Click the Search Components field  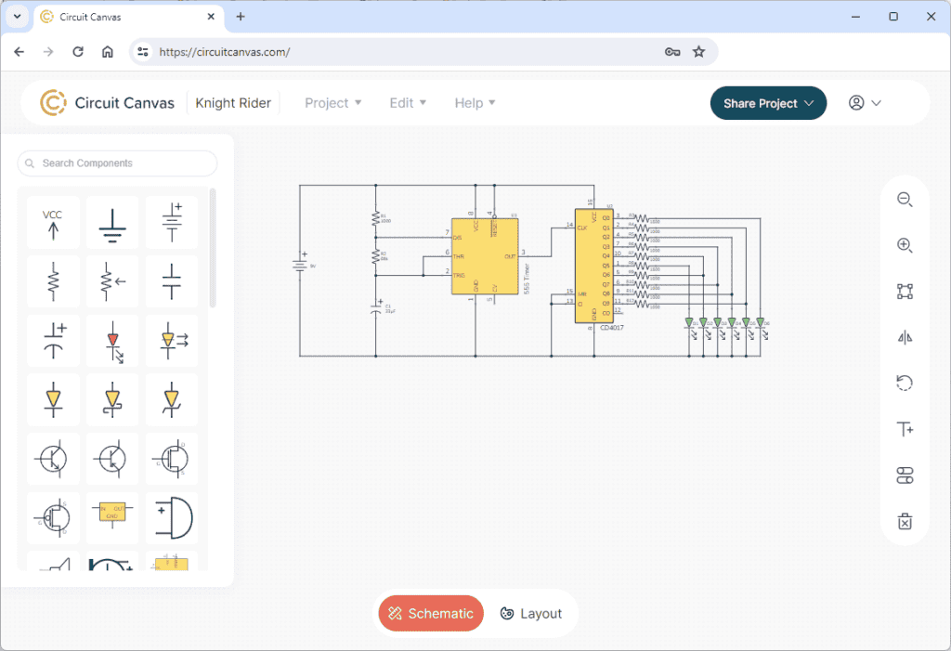(x=118, y=163)
